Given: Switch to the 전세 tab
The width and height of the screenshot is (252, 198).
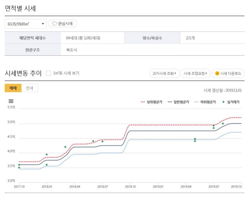Looking at the screenshot, I should click(30, 88).
